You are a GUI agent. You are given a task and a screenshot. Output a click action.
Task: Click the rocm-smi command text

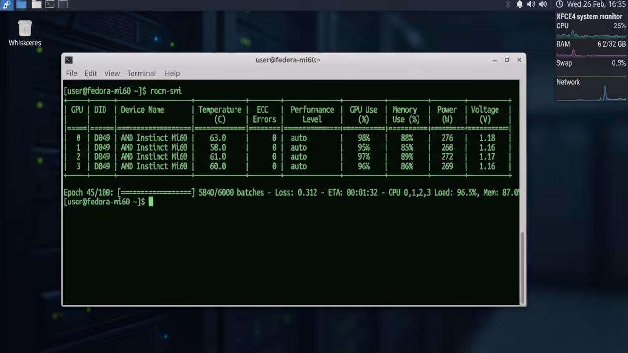(166, 91)
